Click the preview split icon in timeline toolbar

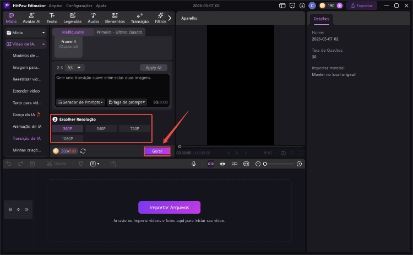click(x=235, y=164)
